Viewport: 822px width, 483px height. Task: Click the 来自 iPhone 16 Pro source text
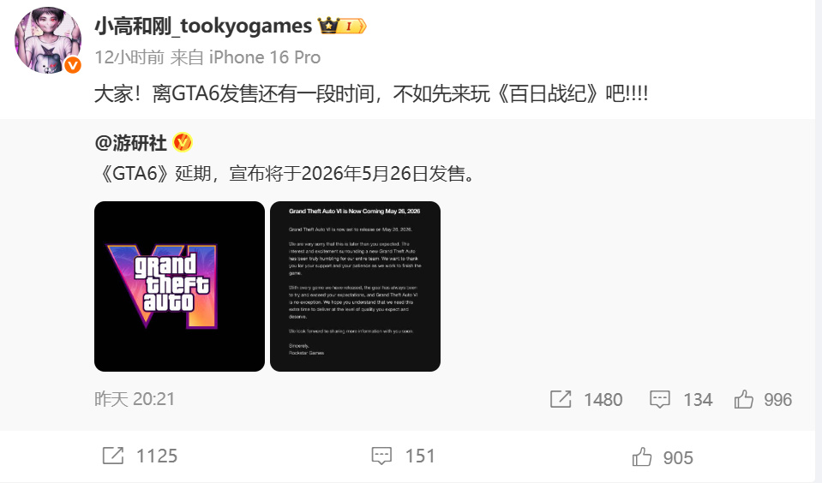pyautogui.click(x=245, y=57)
